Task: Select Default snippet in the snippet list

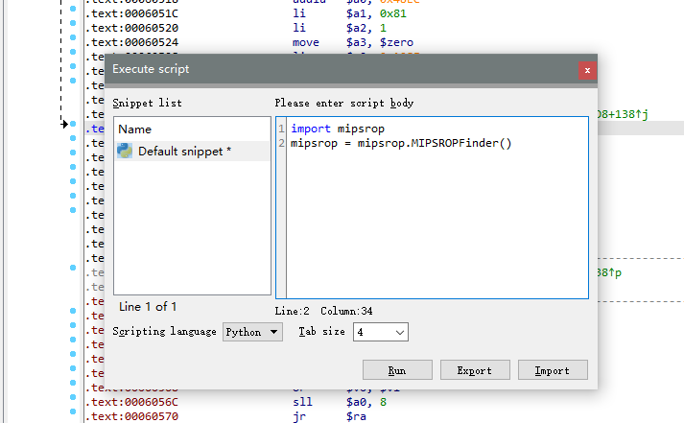Action: pos(183,152)
